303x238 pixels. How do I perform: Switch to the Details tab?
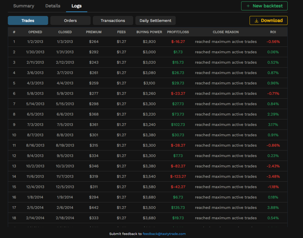click(53, 6)
